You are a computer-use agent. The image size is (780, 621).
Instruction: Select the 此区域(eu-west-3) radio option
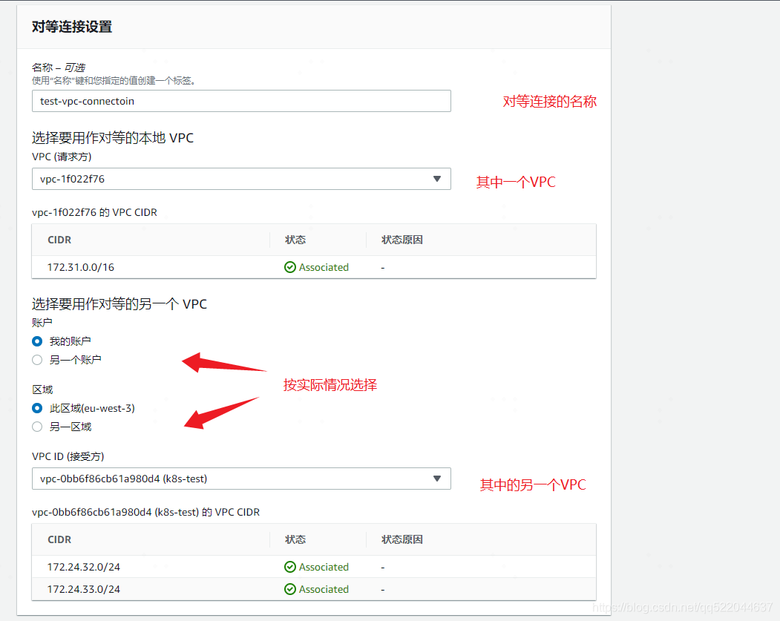tap(36, 408)
